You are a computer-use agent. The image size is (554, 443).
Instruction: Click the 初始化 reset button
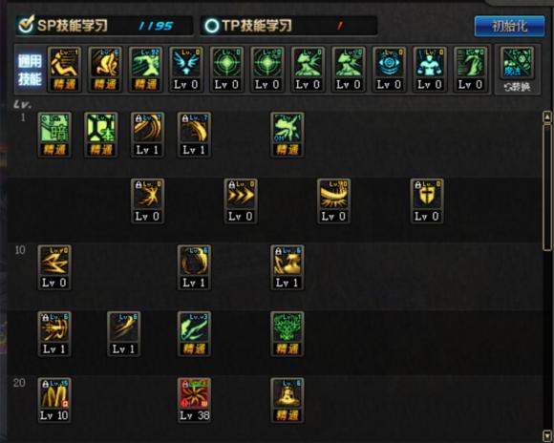pos(509,26)
